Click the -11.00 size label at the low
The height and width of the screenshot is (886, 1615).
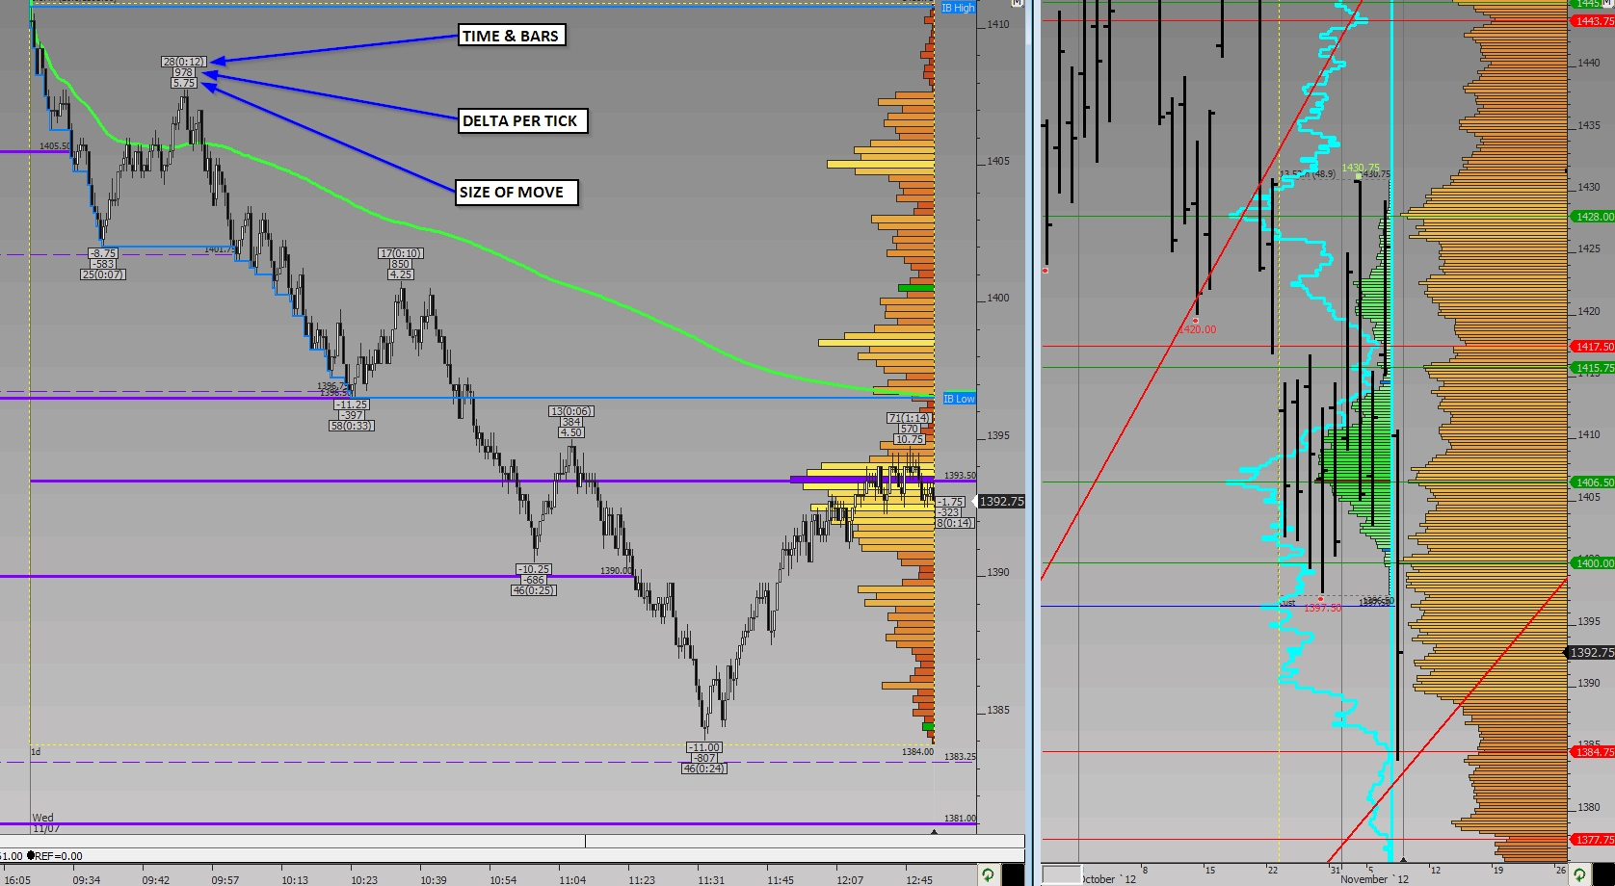click(704, 747)
